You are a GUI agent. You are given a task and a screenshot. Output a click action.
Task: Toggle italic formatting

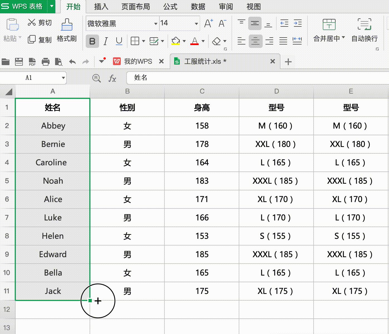coord(105,41)
